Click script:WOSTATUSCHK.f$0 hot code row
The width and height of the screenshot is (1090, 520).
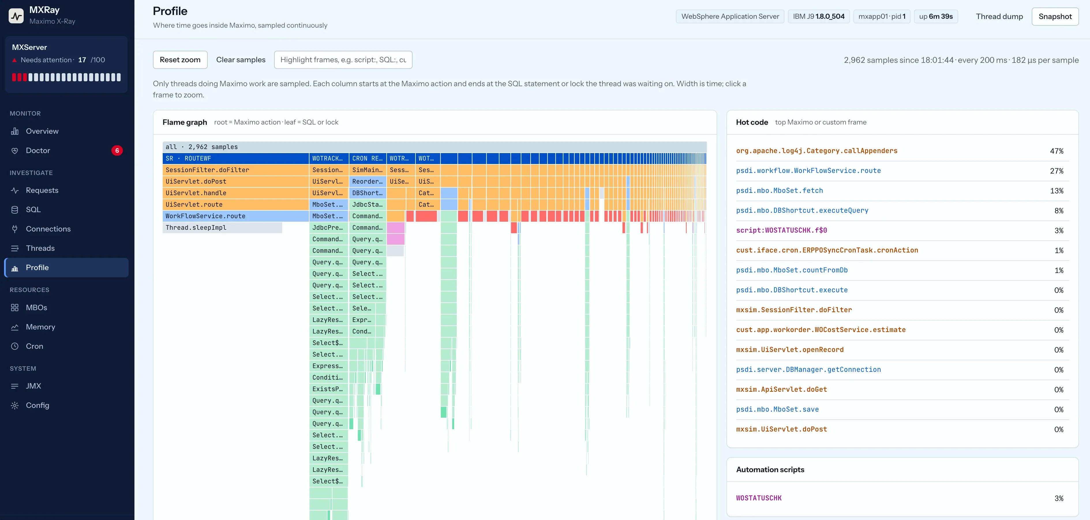(902, 230)
